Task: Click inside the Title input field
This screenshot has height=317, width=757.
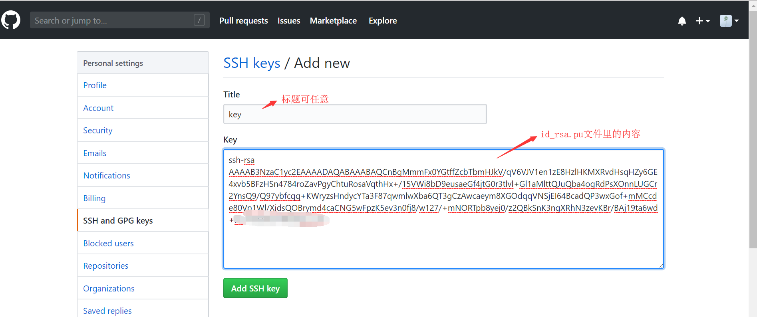Action: (x=355, y=114)
